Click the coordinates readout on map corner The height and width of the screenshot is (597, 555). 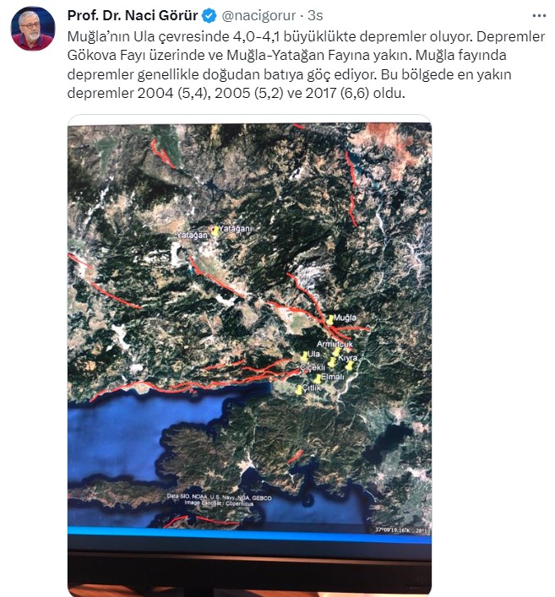click(x=403, y=530)
